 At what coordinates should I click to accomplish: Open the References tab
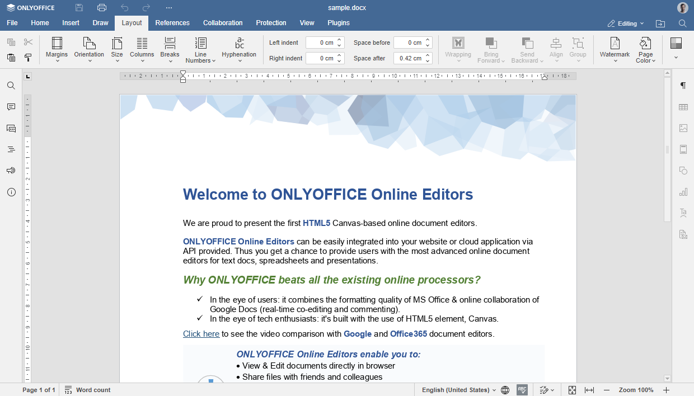click(x=172, y=23)
